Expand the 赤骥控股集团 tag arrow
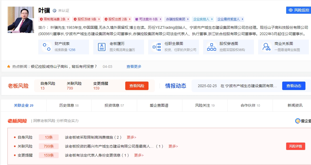The width and height of the screenshot is (311, 165). [x=188, y=19]
